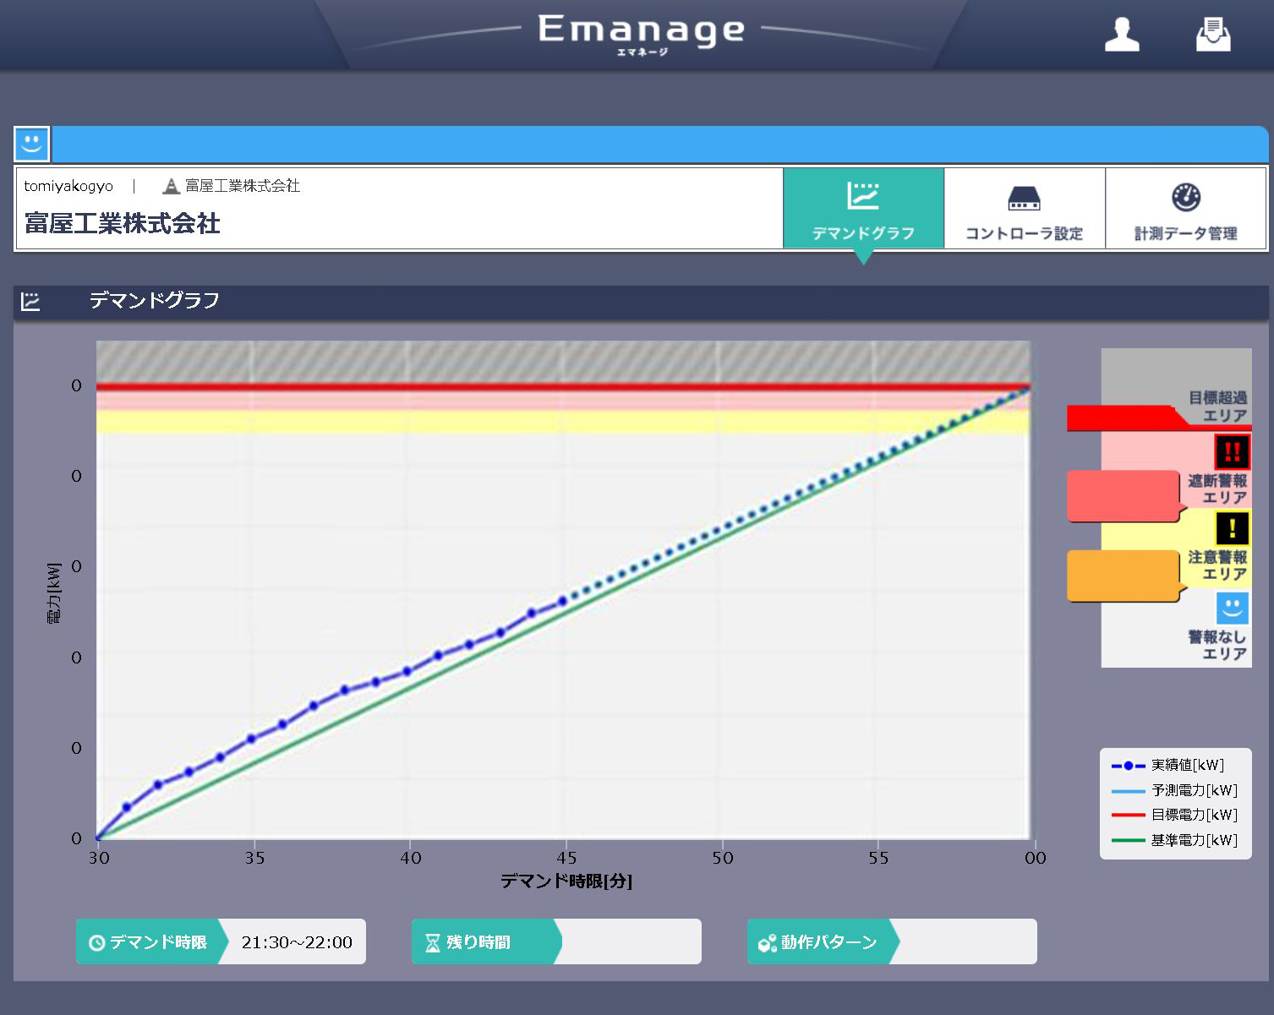Click the last measured data point at minute 45
Screen dimensions: 1274x1015
pyautogui.click(x=563, y=602)
